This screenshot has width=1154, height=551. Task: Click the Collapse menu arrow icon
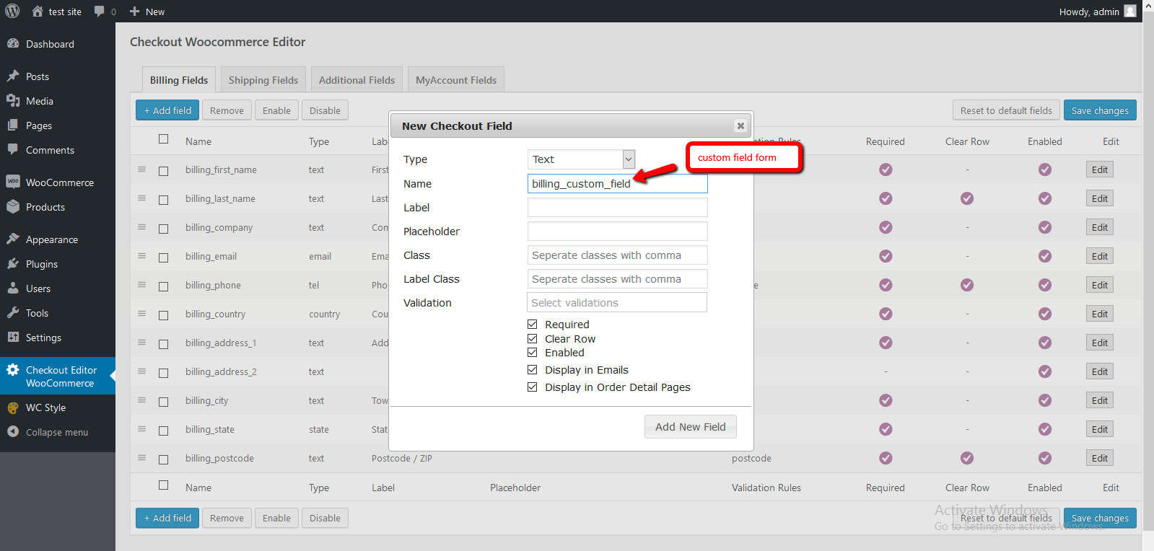point(13,432)
